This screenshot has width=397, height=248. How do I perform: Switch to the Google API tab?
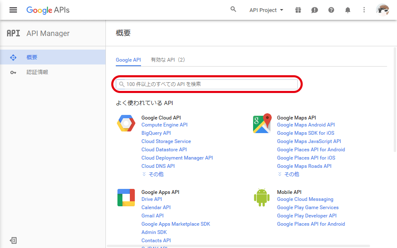(128, 60)
